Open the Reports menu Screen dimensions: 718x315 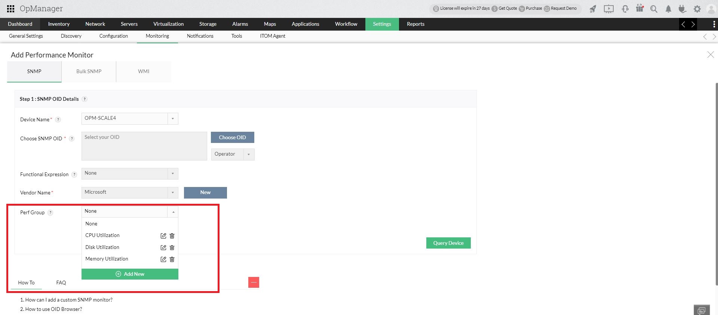click(416, 24)
